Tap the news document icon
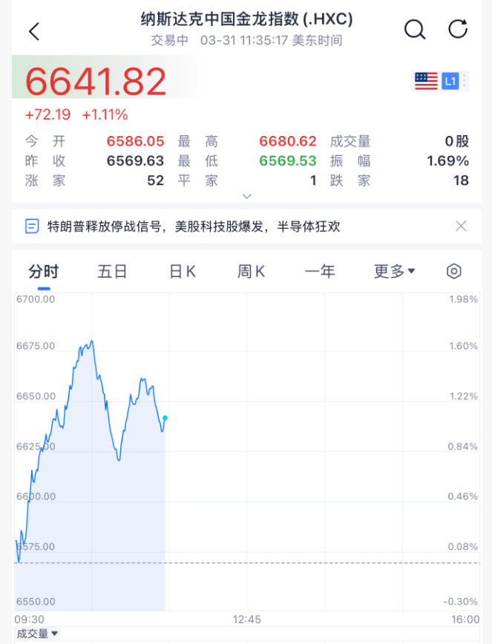 (x=32, y=226)
